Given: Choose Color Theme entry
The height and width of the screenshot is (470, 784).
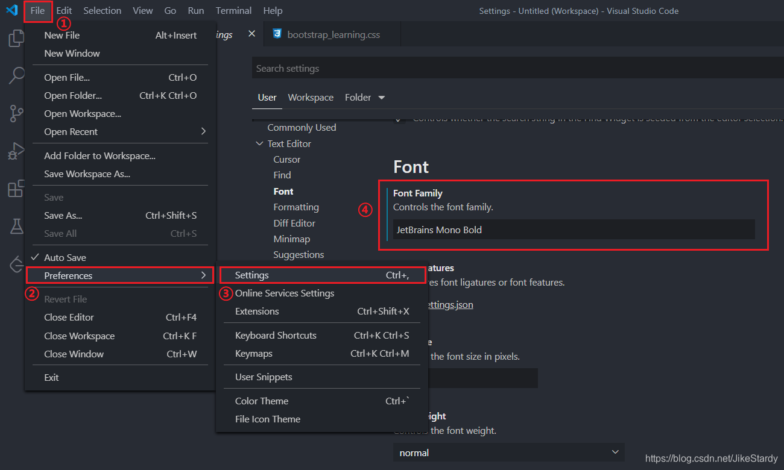Looking at the screenshot, I should click(322, 401).
